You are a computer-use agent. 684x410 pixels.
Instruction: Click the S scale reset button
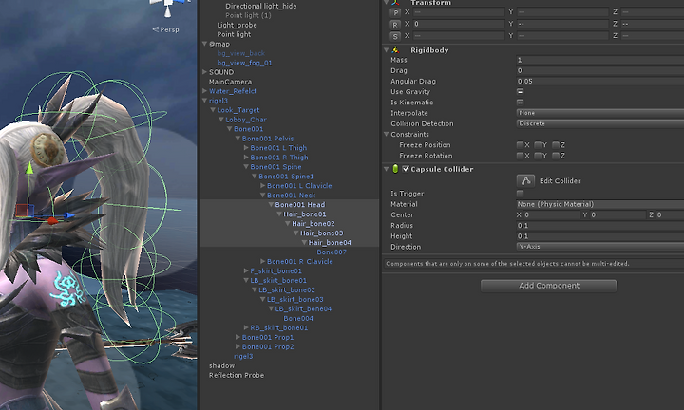click(395, 36)
